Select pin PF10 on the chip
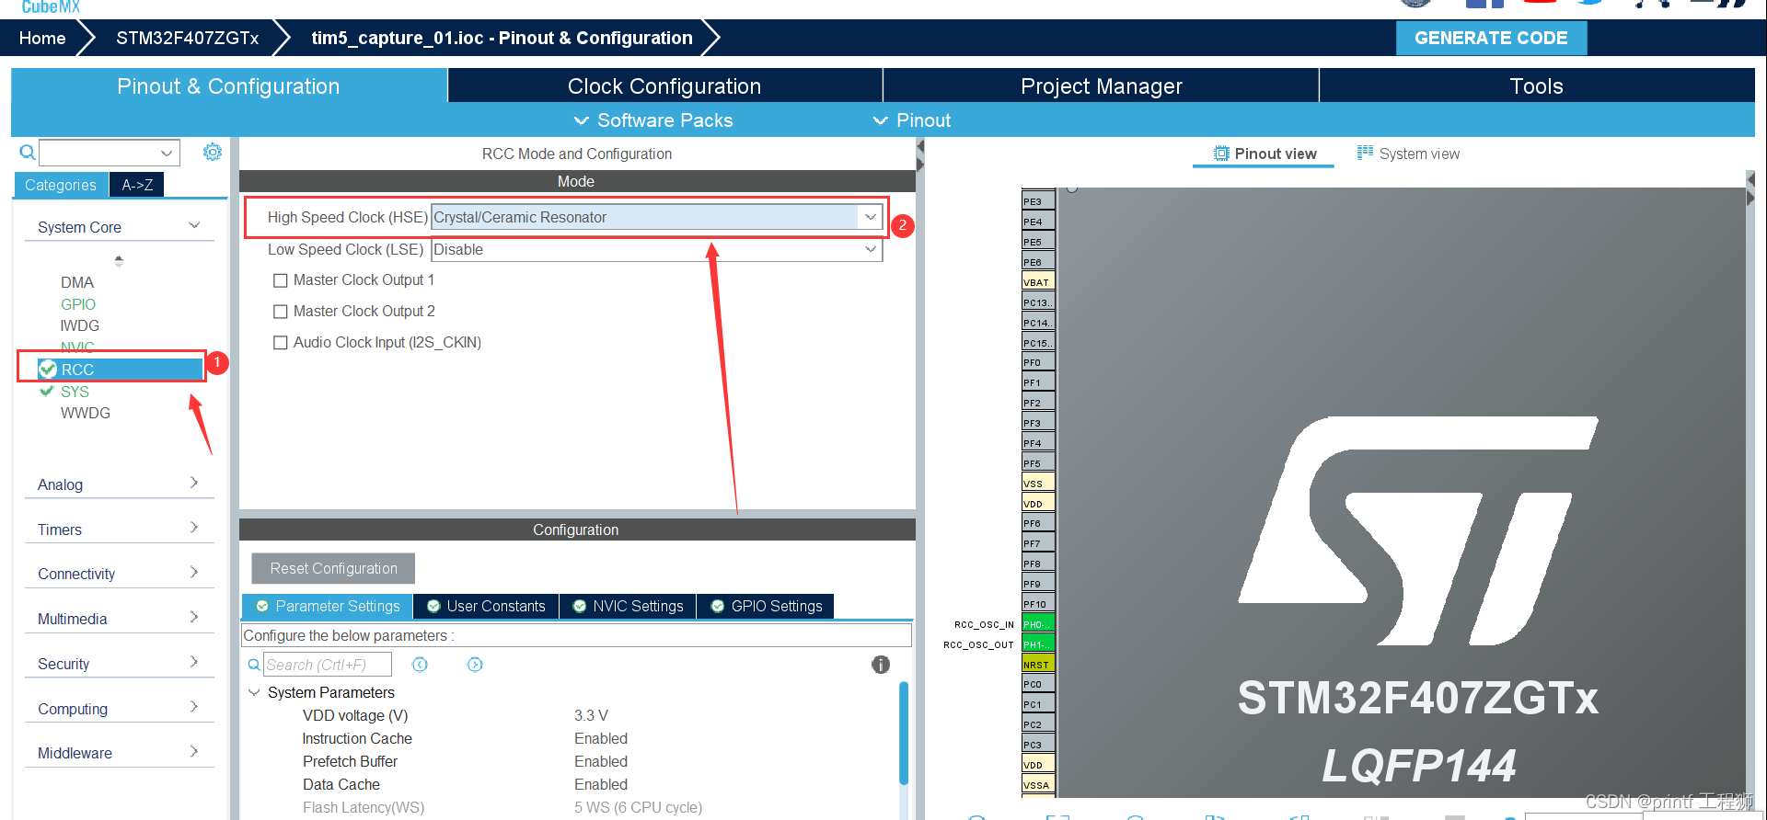The width and height of the screenshot is (1767, 820). pyautogui.click(x=1038, y=604)
